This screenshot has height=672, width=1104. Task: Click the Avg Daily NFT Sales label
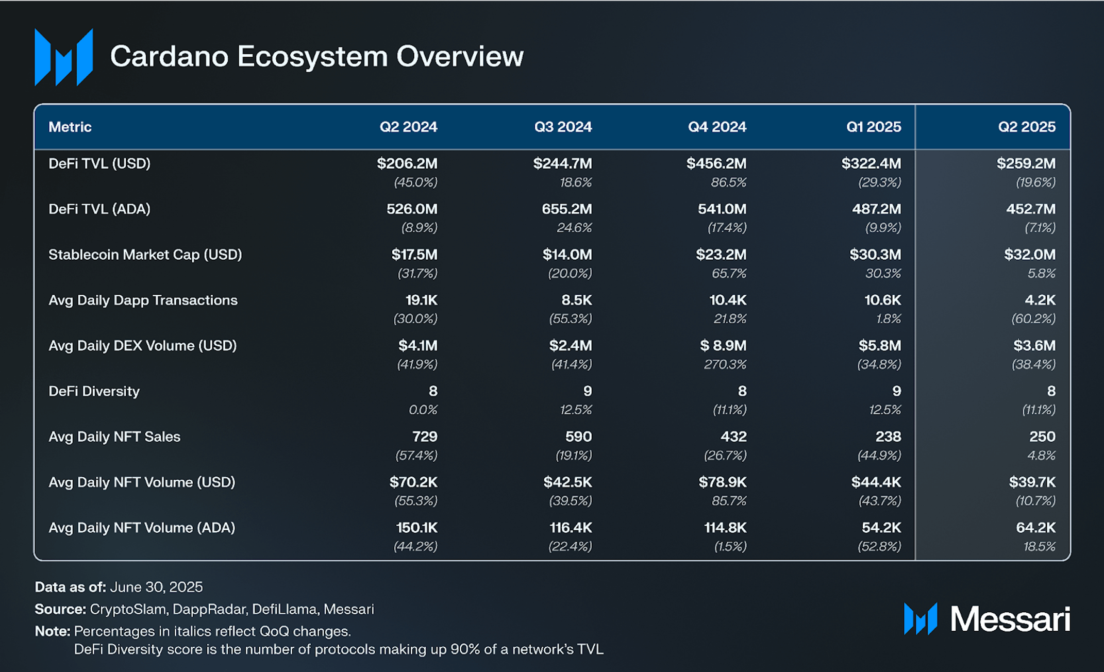click(114, 436)
